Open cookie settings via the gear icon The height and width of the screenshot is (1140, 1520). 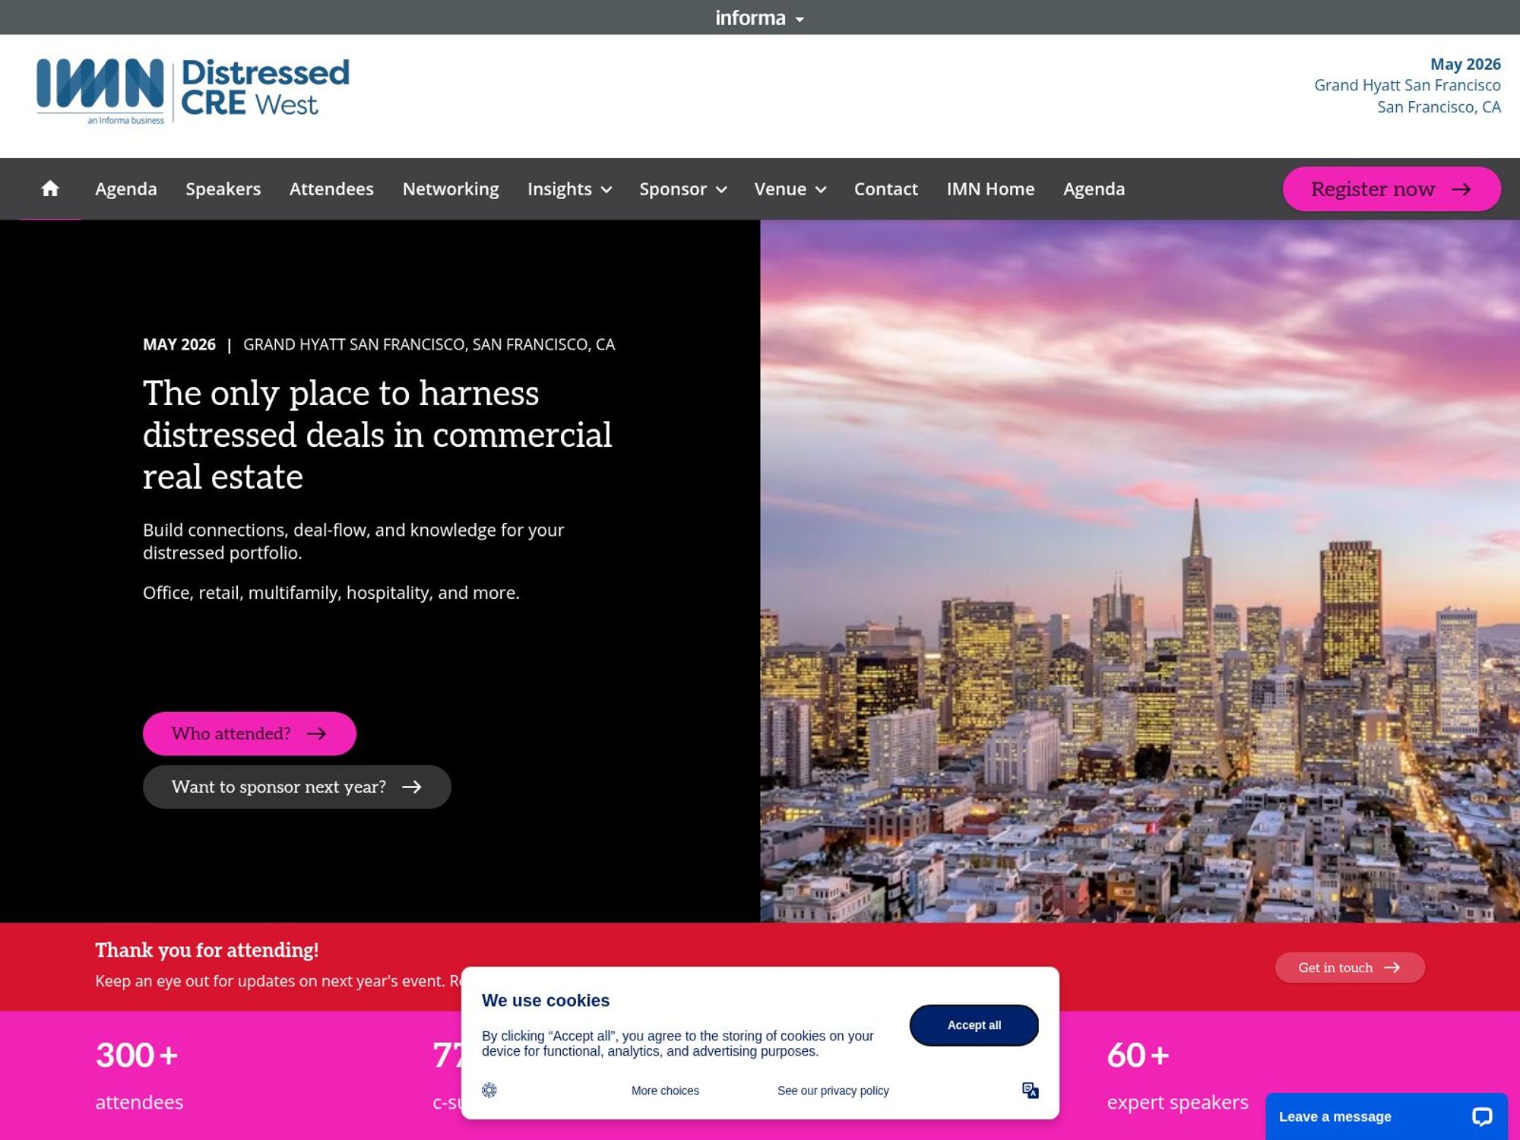(490, 1090)
